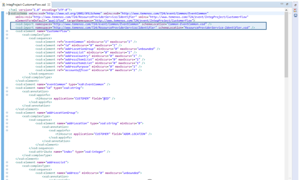The height and width of the screenshot is (180, 299).
Task: Click the ref="addressPurpose" element line
Action: point(89,66)
